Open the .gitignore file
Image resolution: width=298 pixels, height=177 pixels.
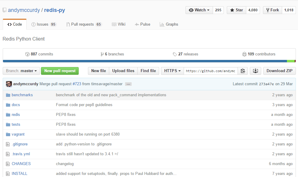19,144
